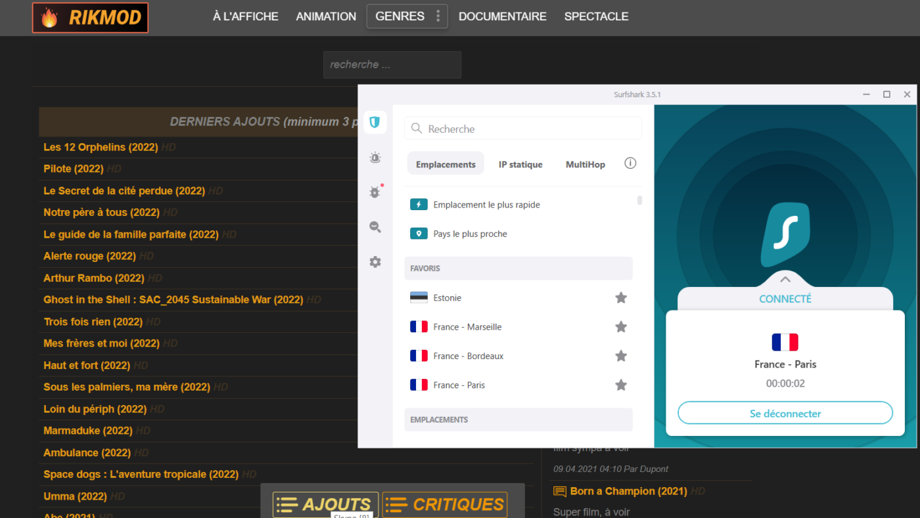Click the flag beside France - Paris in favorites
The width and height of the screenshot is (920, 518).
(x=419, y=385)
